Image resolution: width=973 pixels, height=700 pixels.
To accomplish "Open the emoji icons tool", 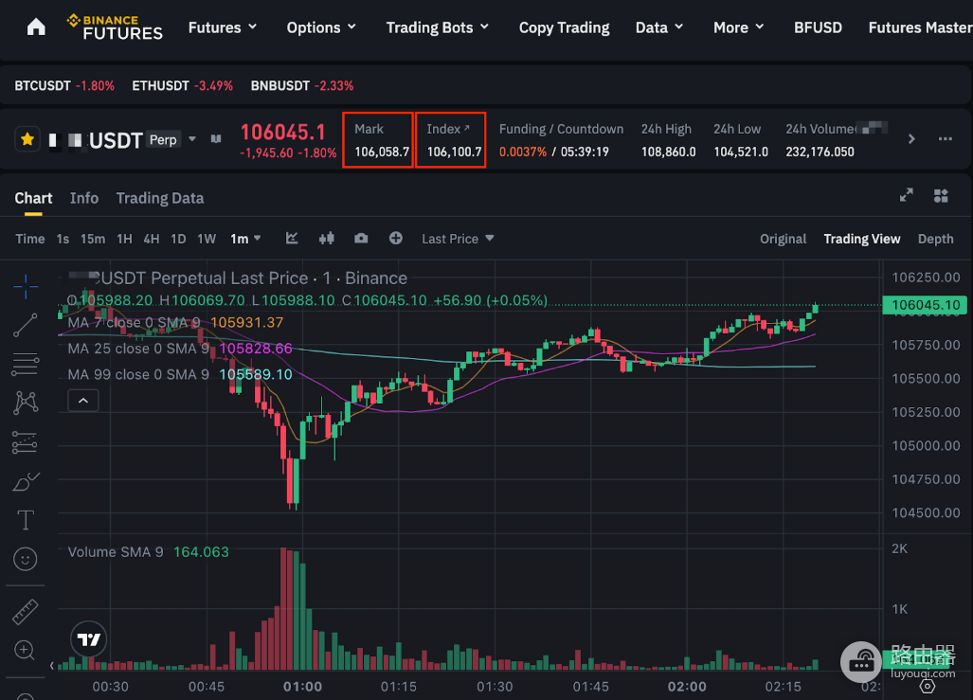I will pos(26,559).
